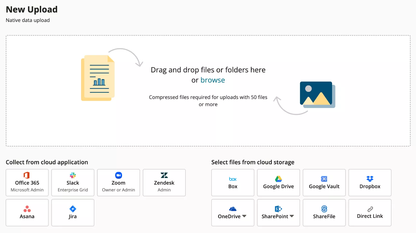The height and width of the screenshot is (233, 416).
Task: Click the picture illustration in drop zone
Action: pos(317,94)
